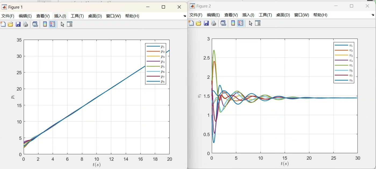Click Print Figure icon in Figure 2 toolbar
The height and width of the screenshot is (169, 376).
coord(214,23)
